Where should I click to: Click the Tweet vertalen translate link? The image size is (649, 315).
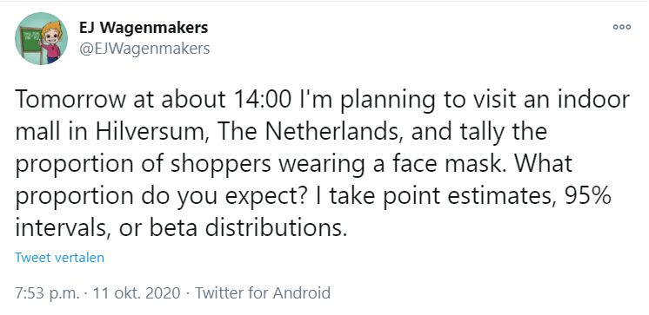click(60, 258)
